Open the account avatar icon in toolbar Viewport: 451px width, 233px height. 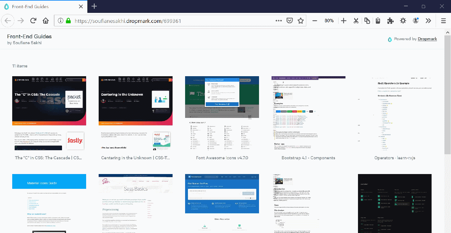click(x=416, y=21)
